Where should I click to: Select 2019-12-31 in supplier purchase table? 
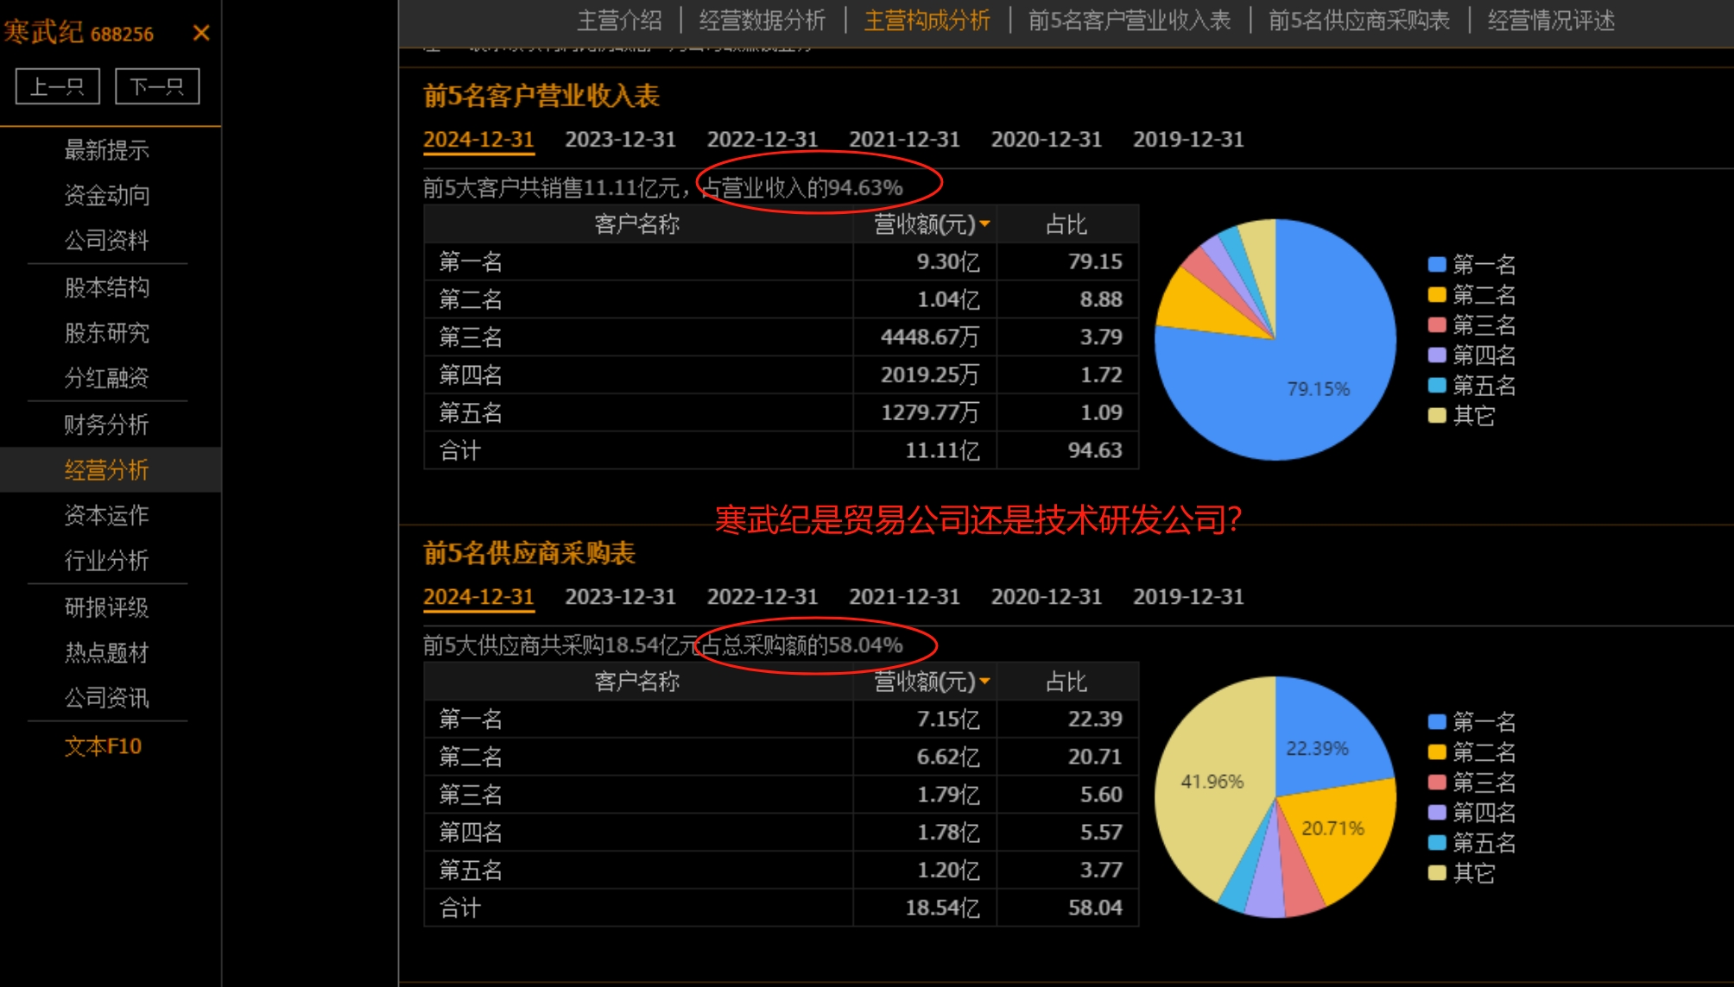[x=1188, y=597]
